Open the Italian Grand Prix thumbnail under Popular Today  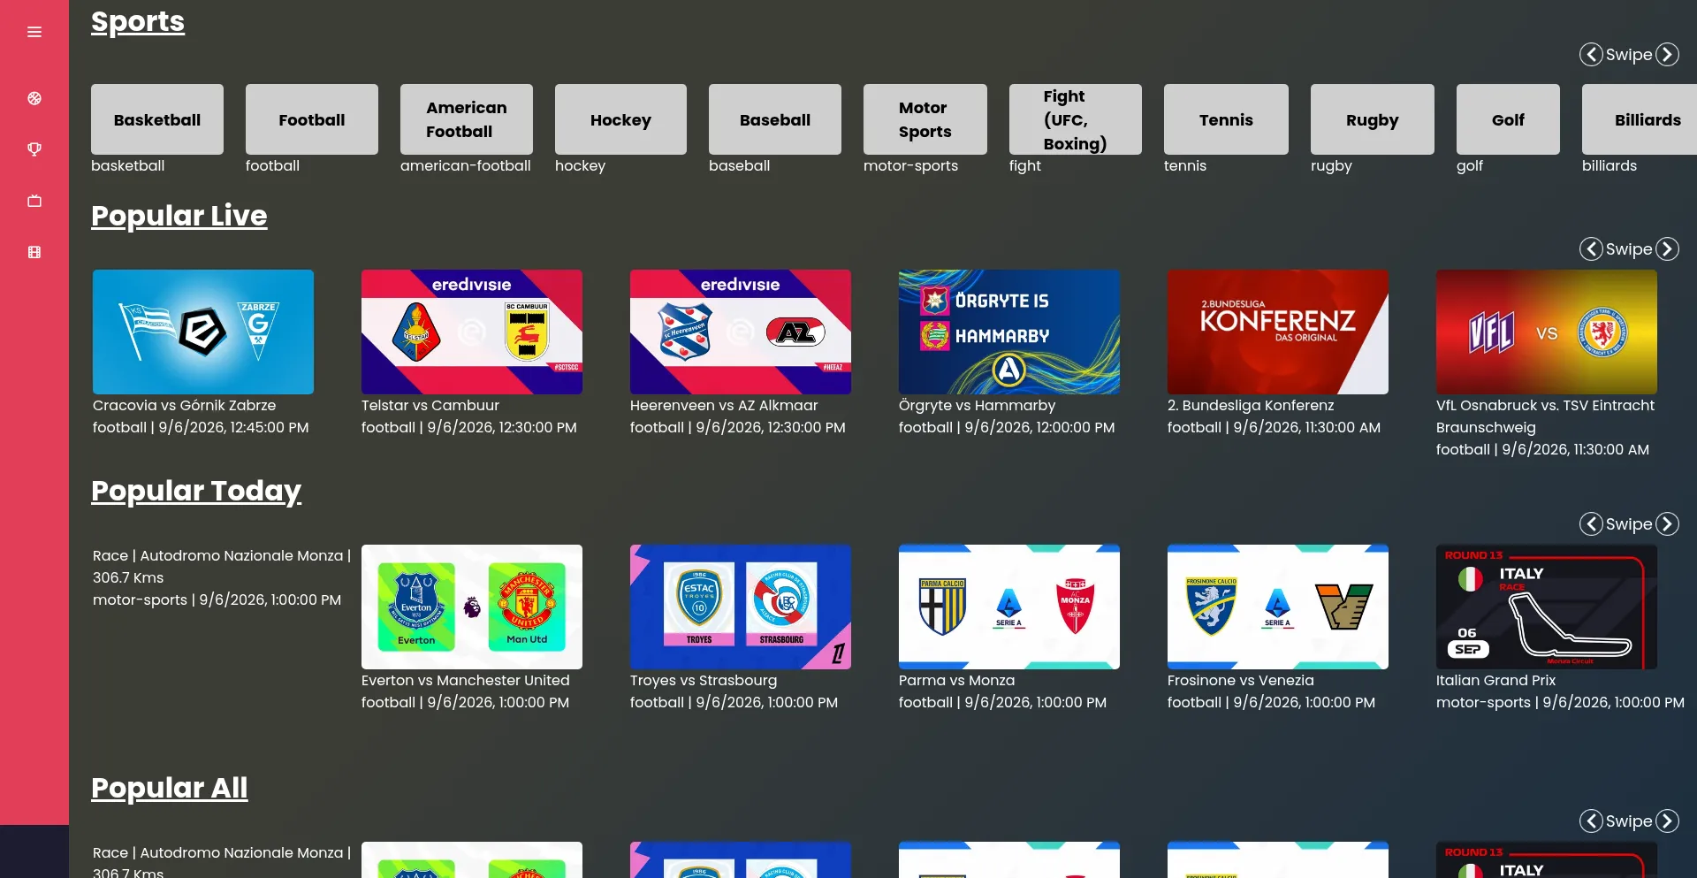click(x=1547, y=607)
